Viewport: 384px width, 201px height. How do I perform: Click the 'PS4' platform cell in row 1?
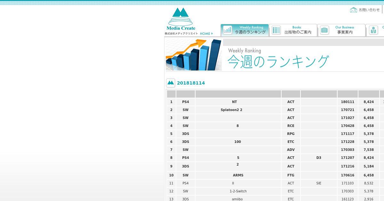(186, 102)
